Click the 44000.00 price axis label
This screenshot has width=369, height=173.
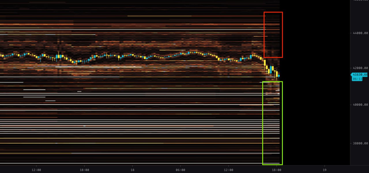360,33
